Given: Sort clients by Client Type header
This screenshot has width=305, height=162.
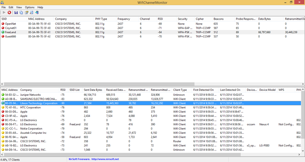Looking at the screenshot, I should tap(182, 90).
